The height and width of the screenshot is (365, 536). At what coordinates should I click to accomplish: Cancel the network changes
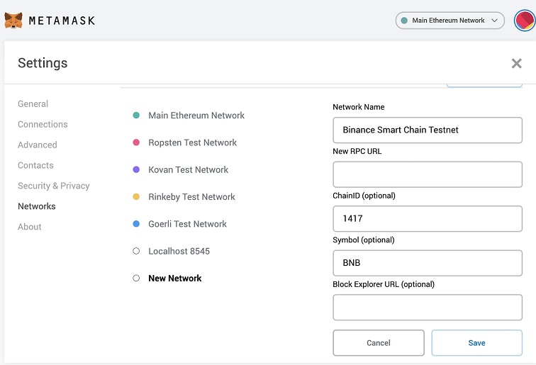point(378,343)
